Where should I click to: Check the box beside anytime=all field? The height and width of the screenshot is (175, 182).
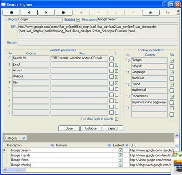[x=172, y=90]
